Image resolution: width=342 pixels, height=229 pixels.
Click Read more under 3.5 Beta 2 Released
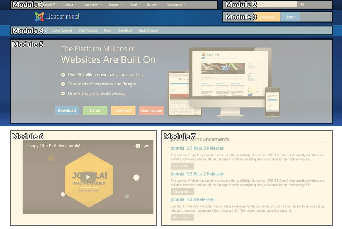182,192
